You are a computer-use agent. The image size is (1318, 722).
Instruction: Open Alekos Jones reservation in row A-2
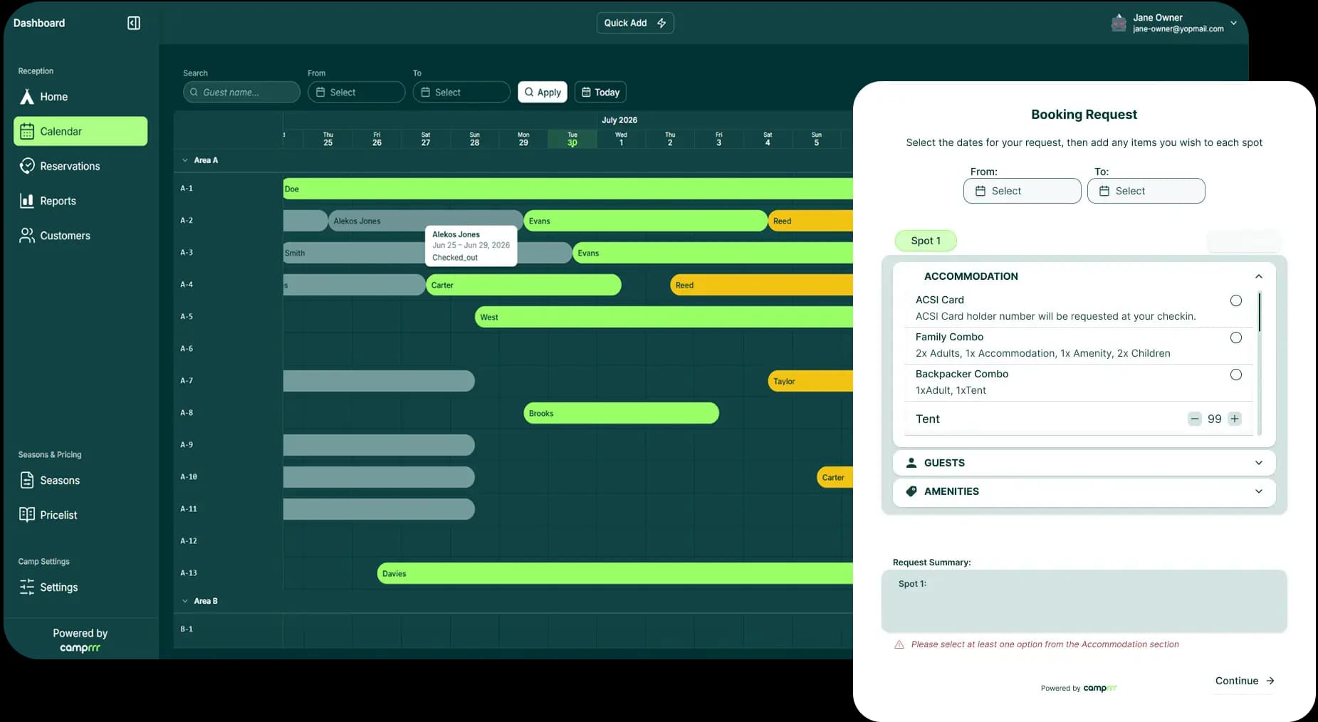[426, 221]
